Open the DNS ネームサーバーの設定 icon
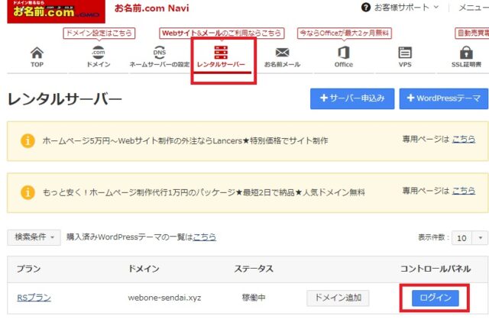 (160, 53)
